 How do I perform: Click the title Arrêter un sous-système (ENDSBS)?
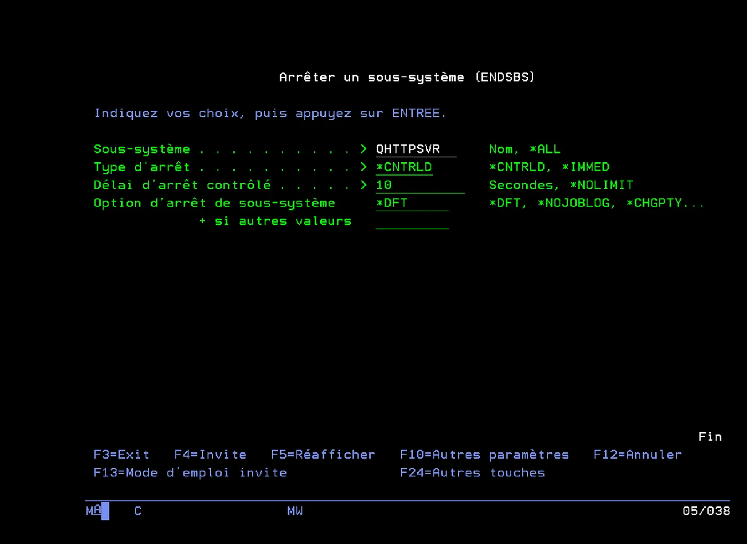tap(407, 77)
